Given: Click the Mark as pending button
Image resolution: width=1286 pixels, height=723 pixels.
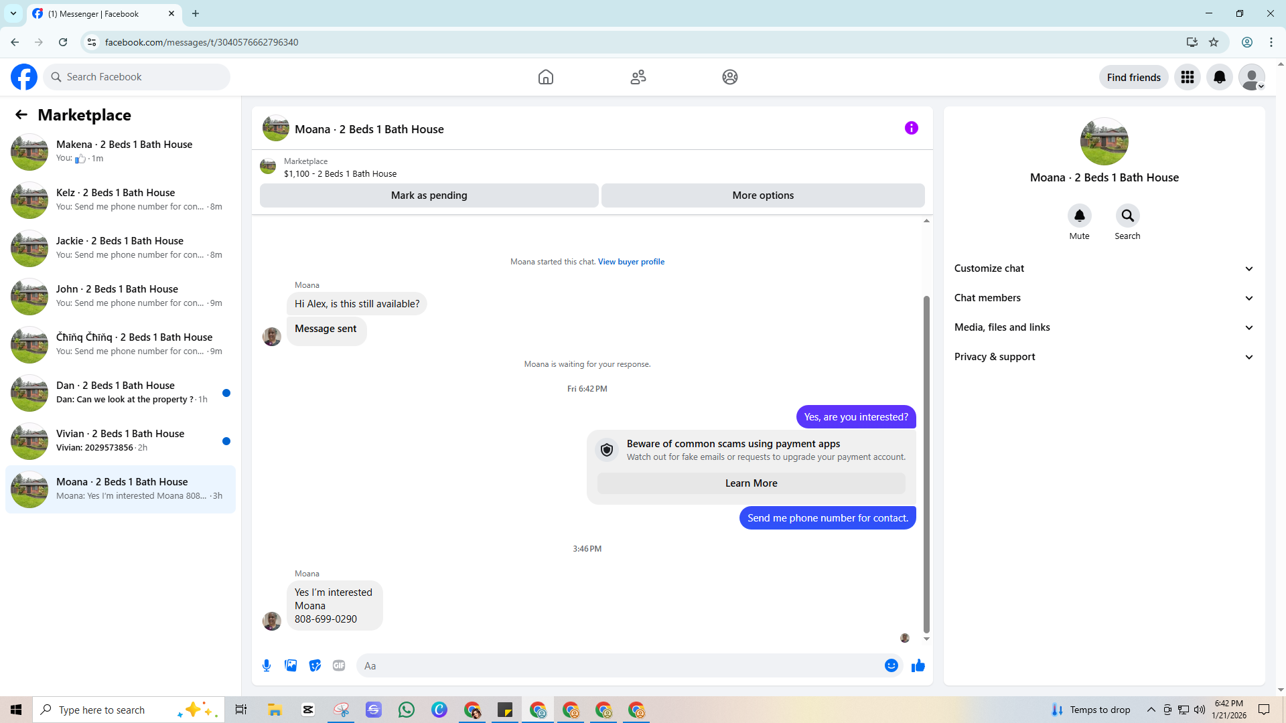Looking at the screenshot, I should tap(429, 195).
